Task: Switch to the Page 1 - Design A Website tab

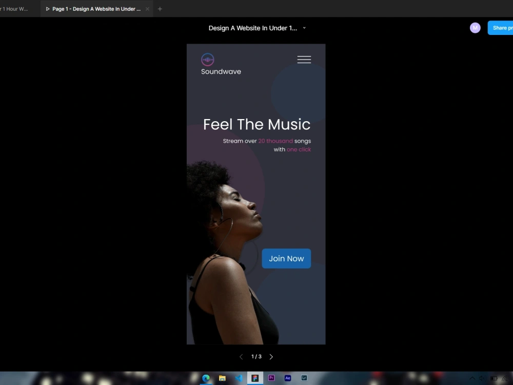Action: (x=96, y=9)
